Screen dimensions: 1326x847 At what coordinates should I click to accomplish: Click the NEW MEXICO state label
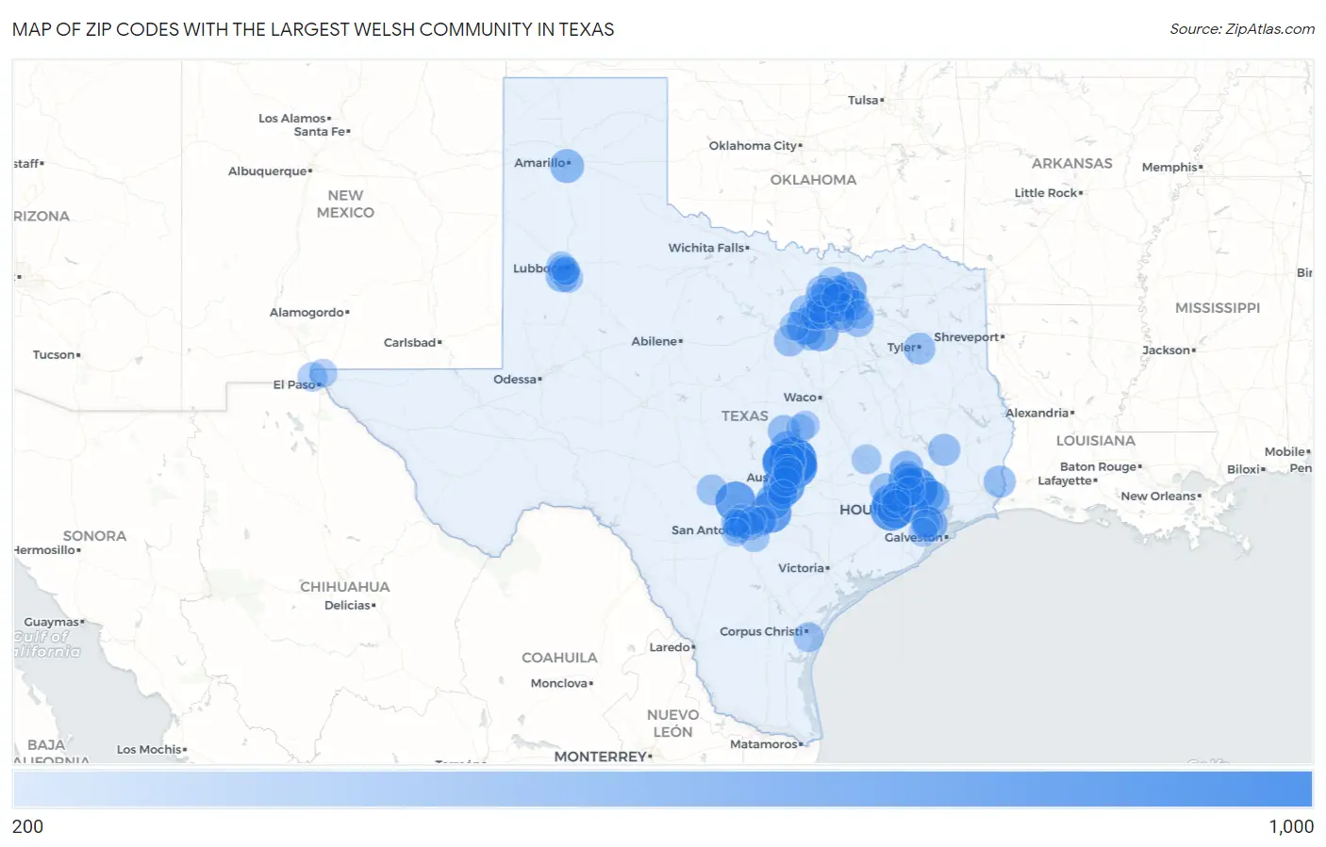pos(345,204)
